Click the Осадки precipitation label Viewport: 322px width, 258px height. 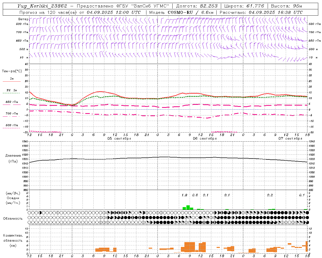point(13,198)
